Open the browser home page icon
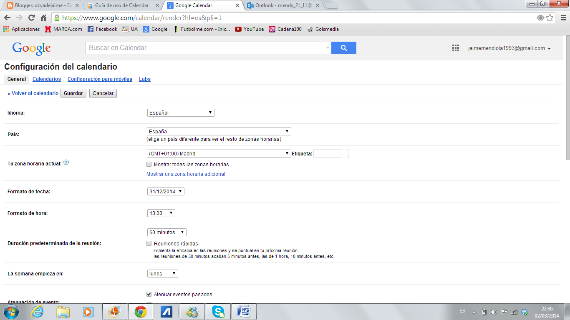Screen dimensions: 570x320 pyautogui.click(x=43, y=18)
